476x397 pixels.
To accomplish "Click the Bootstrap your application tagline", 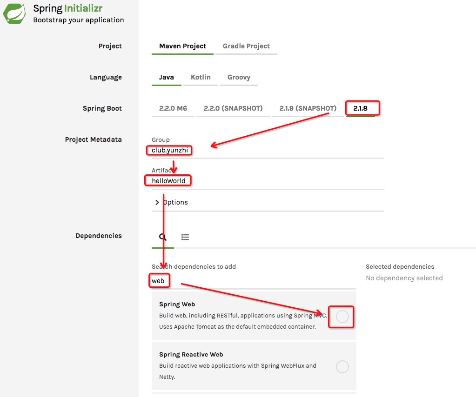I will (78, 20).
